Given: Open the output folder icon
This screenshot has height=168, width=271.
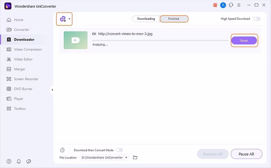Looking at the screenshot, I should 135,157.
